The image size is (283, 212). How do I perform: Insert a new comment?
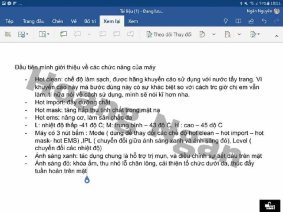[x=63, y=34]
